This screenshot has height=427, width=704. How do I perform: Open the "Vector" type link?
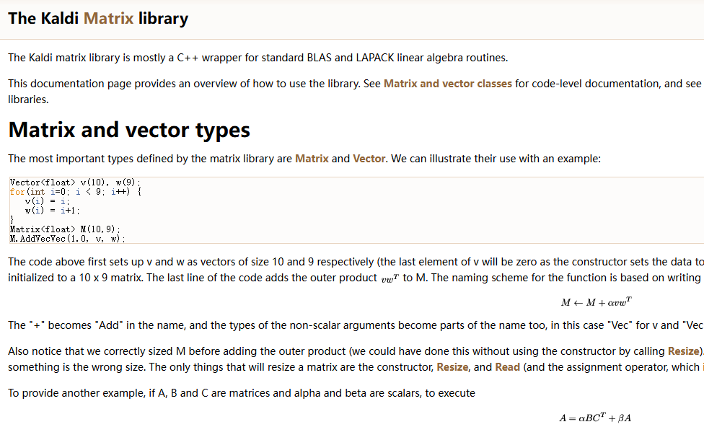369,159
